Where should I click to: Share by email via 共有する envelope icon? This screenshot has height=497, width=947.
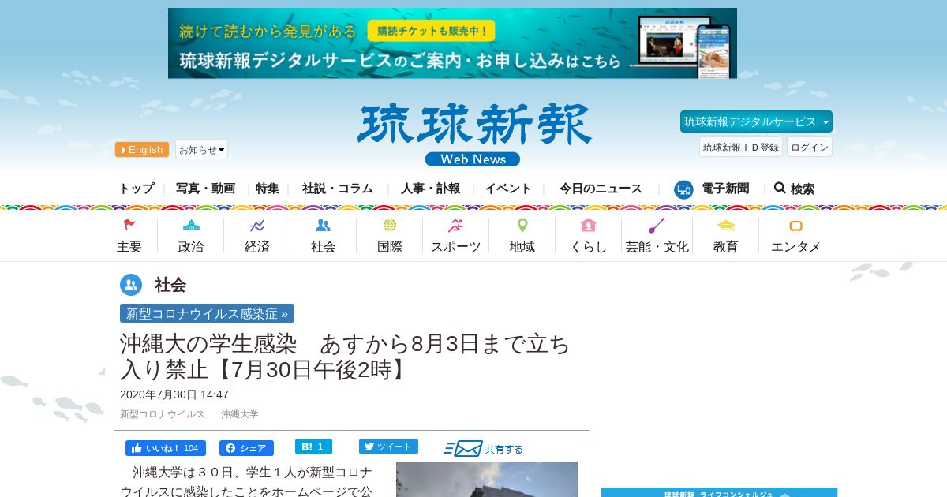[483, 449]
